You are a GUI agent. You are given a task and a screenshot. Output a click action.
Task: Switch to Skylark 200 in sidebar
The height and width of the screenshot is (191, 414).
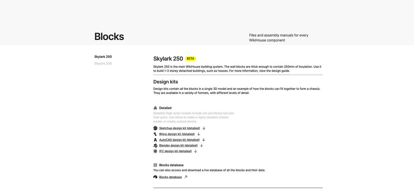(103, 63)
